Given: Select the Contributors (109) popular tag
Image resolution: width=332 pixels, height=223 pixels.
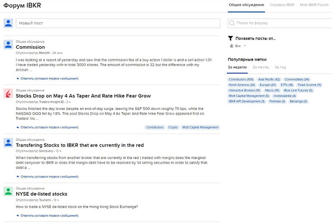Looking at the screenshot, I should pos(241,79).
